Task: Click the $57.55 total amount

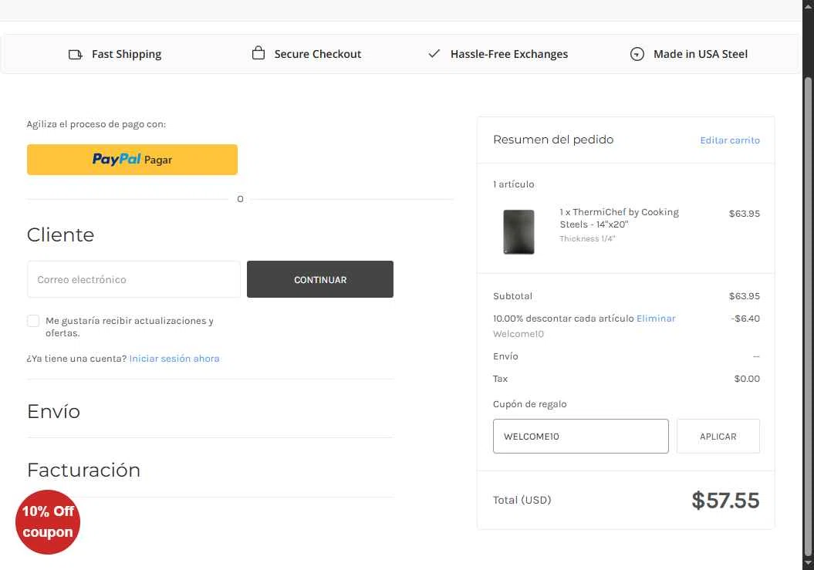Action: click(725, 501)
